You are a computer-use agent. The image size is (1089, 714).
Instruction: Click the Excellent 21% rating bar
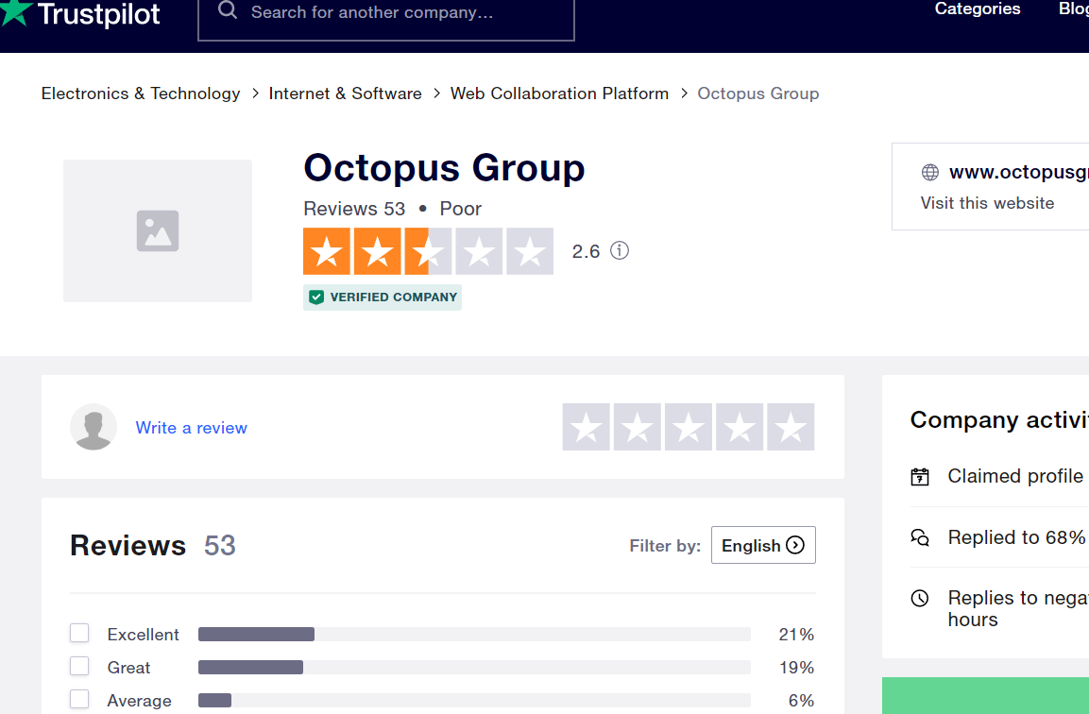click(474, 634)
